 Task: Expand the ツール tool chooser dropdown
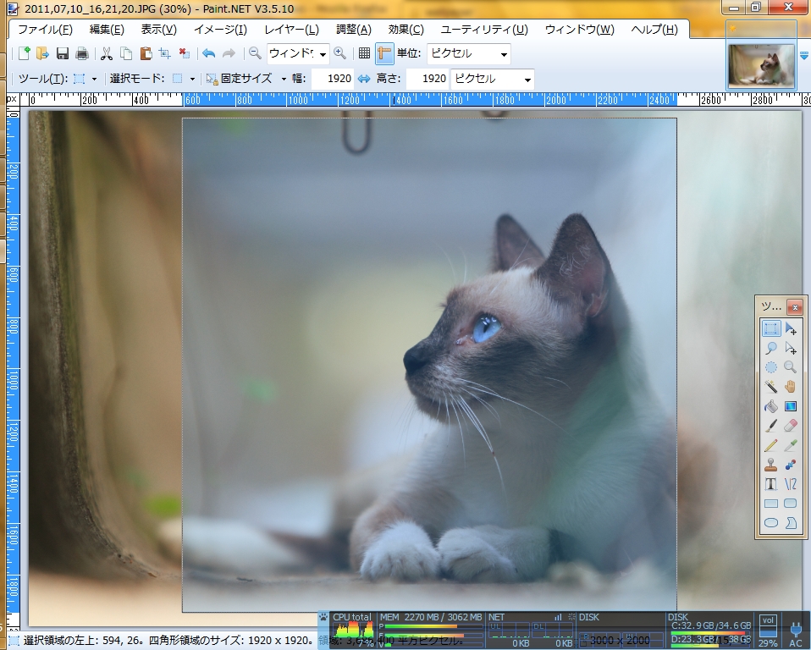click(x=94, y=79)
